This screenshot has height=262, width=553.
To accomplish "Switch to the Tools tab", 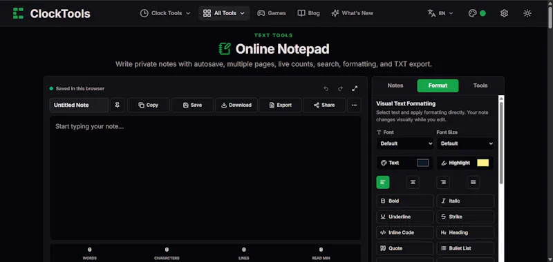I will pos(480,85).
